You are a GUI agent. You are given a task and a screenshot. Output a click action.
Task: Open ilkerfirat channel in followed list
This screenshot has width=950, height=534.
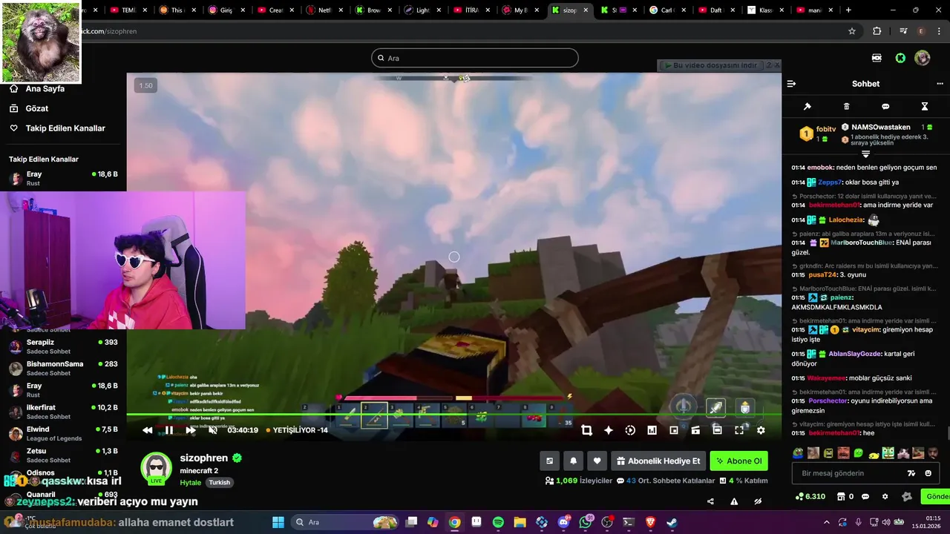(63, 412)
